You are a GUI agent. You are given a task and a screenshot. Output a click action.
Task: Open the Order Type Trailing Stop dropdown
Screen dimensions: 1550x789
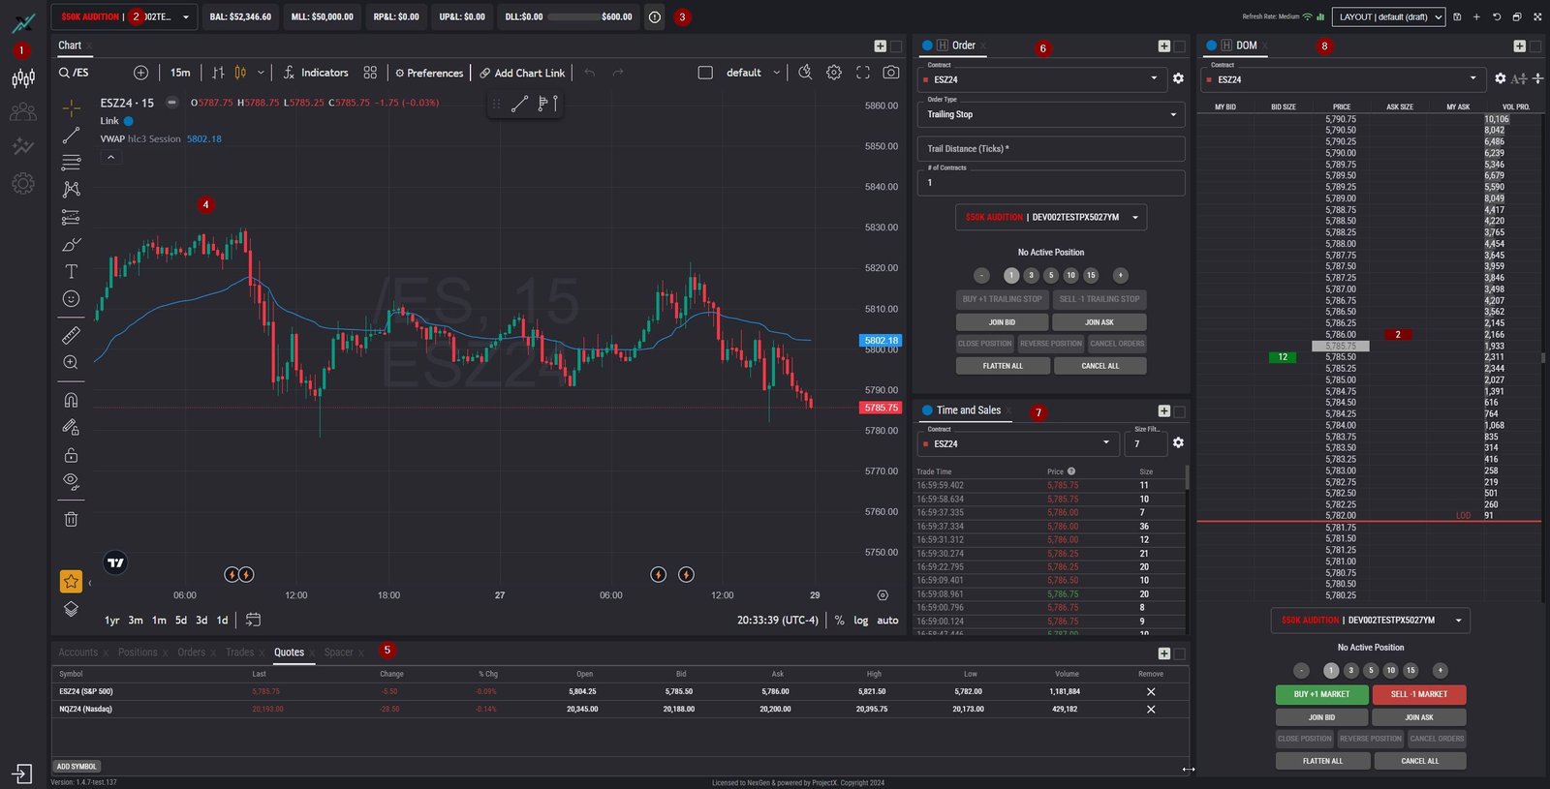(1051, 114)
